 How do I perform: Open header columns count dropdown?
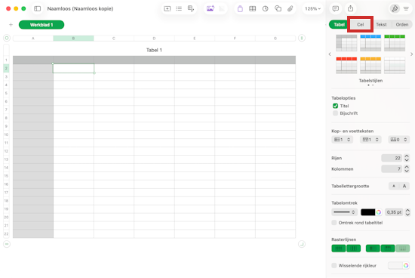343,140
